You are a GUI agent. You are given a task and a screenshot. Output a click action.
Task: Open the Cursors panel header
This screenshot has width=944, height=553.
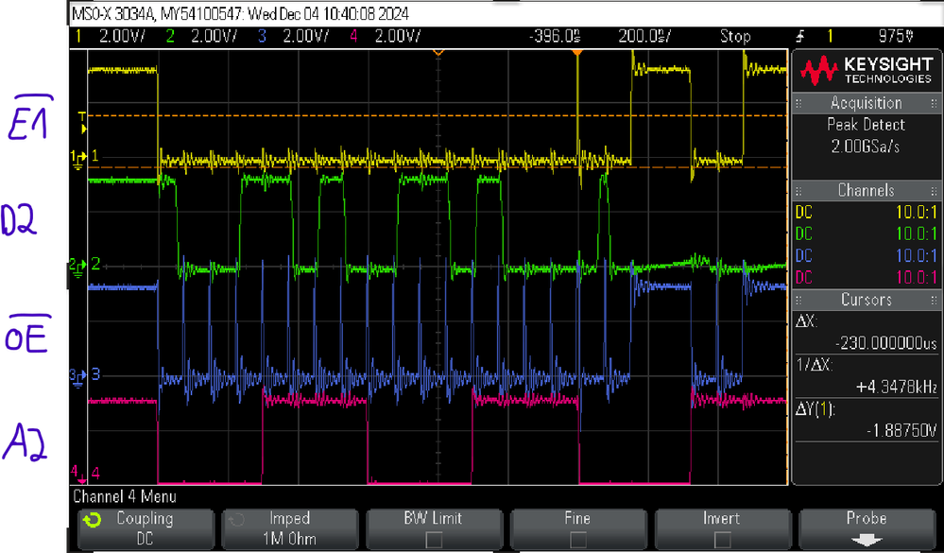tap(866, 300)
